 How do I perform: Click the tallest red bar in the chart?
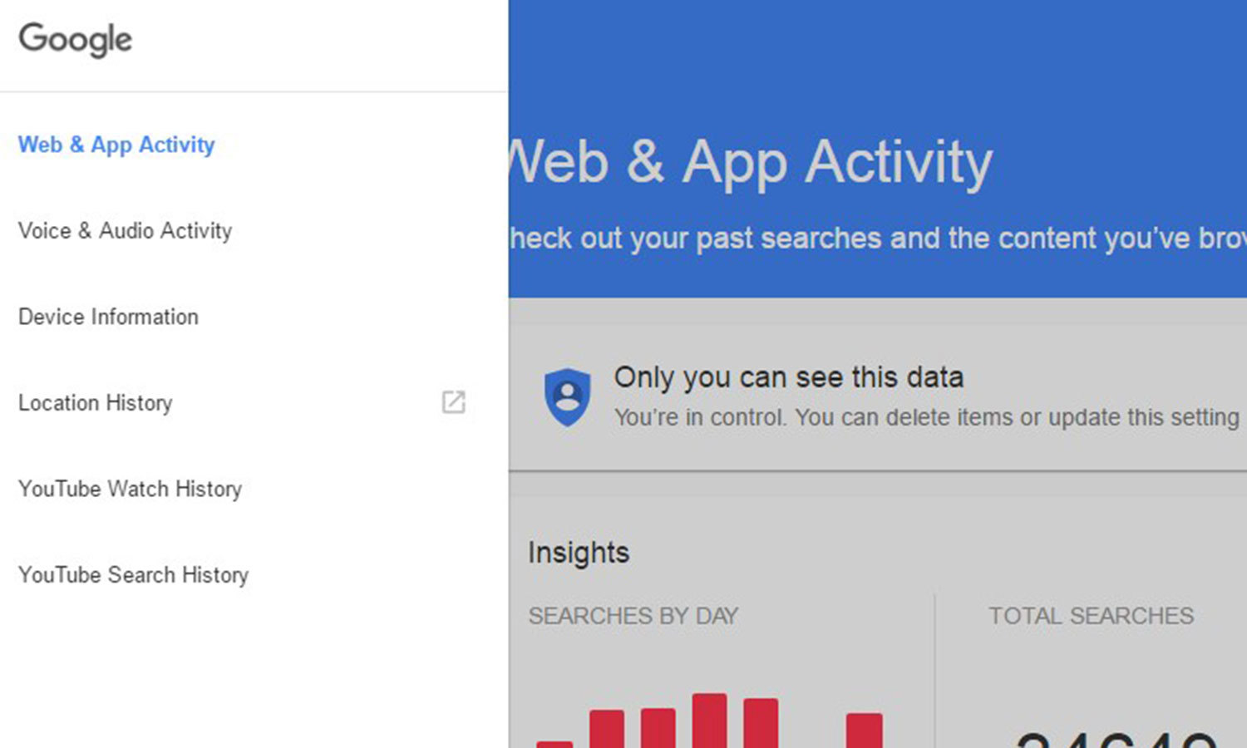coord(709,721)
